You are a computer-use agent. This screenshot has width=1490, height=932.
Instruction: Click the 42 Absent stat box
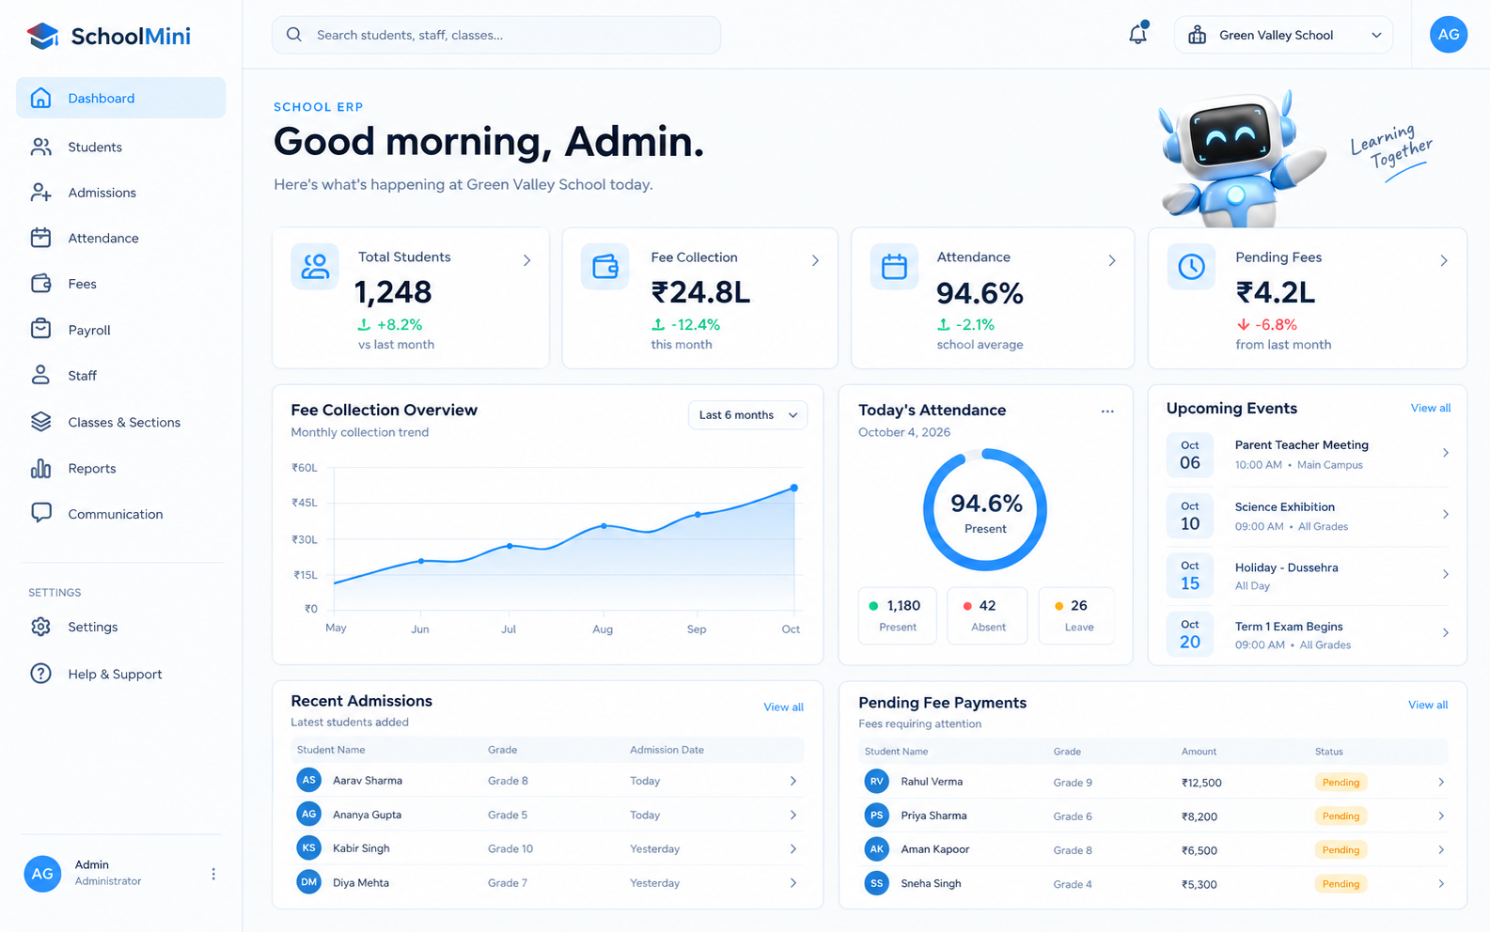(987, 615)
